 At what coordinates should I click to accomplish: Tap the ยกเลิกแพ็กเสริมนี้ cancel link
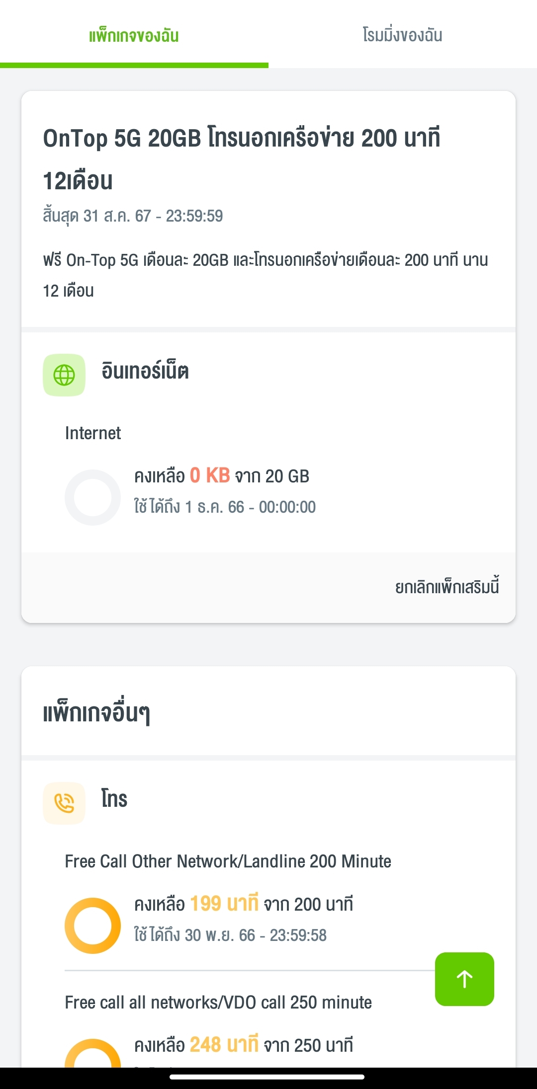(x=447, y=587)
